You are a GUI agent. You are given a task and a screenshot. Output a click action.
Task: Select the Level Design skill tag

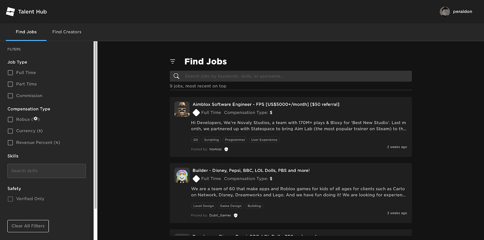(x=204, y=206)
